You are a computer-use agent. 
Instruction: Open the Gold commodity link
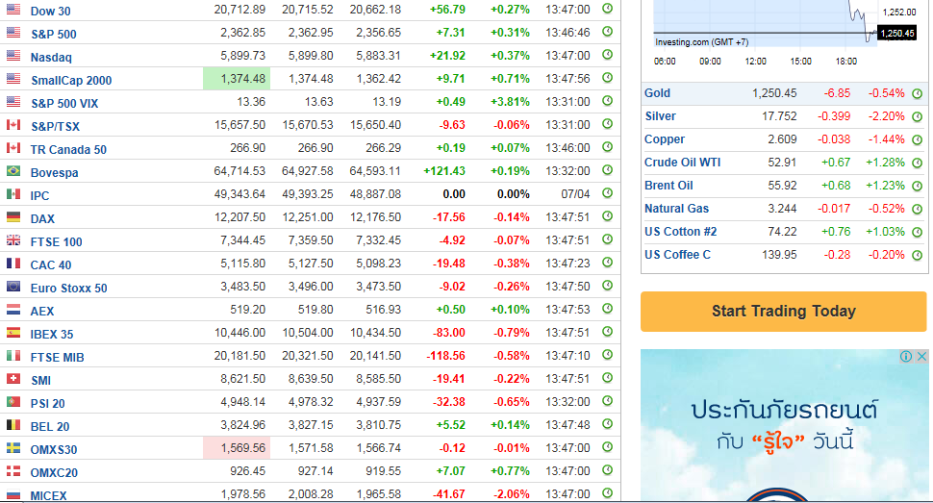(657, 93)
